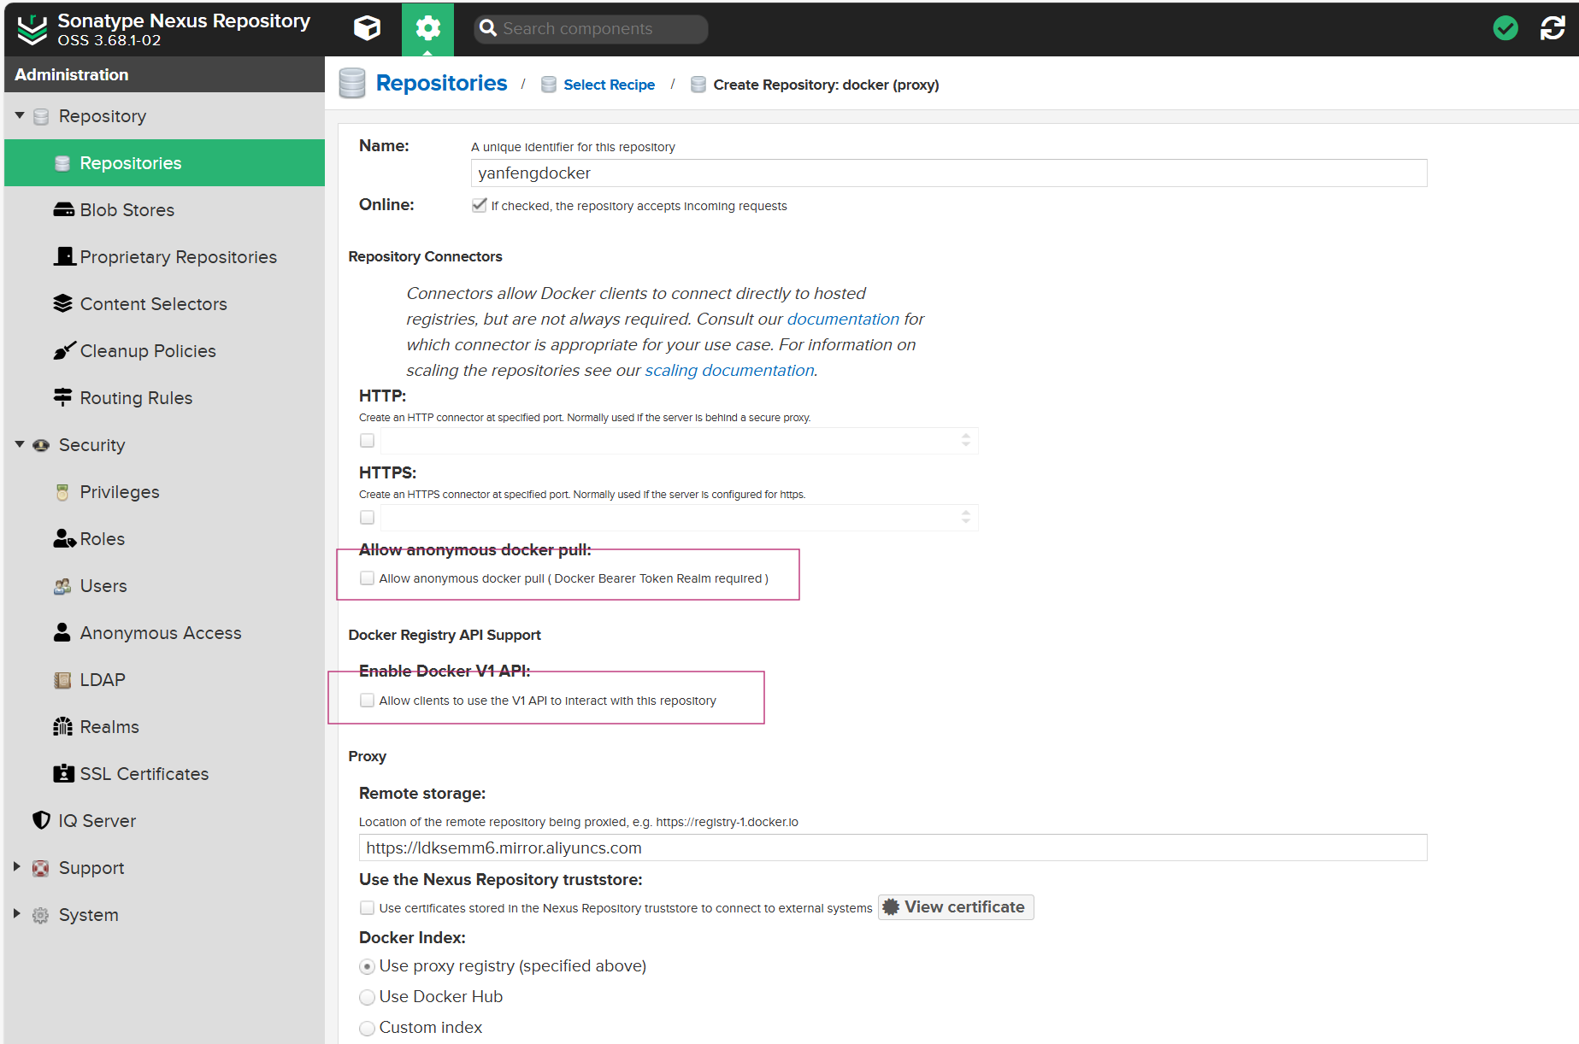The width and height of the screenshot is (1579, 1044).
Task: Click the Sonatype Nexus logo icon
Action: (32, 29)
